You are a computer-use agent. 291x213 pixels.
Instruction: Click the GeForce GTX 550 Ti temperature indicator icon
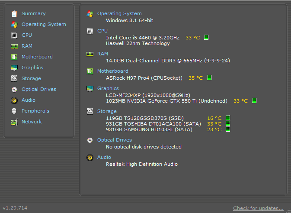pos(254,100)
